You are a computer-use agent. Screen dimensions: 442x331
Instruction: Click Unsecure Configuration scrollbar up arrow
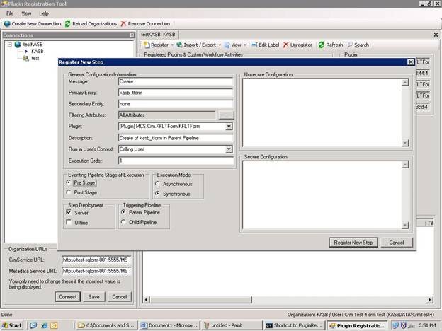[x=405, y=82]
